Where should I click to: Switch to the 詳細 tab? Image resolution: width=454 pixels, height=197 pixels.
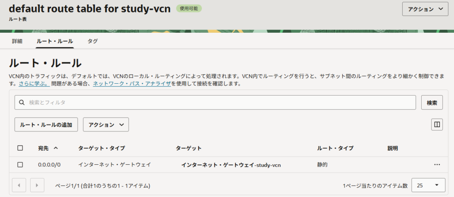17,41
